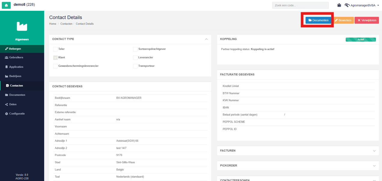The width and height of the screenshot is (382, 181).
Task: Click language value 'Nederlands (standaard)'
Action: [130, 177]
